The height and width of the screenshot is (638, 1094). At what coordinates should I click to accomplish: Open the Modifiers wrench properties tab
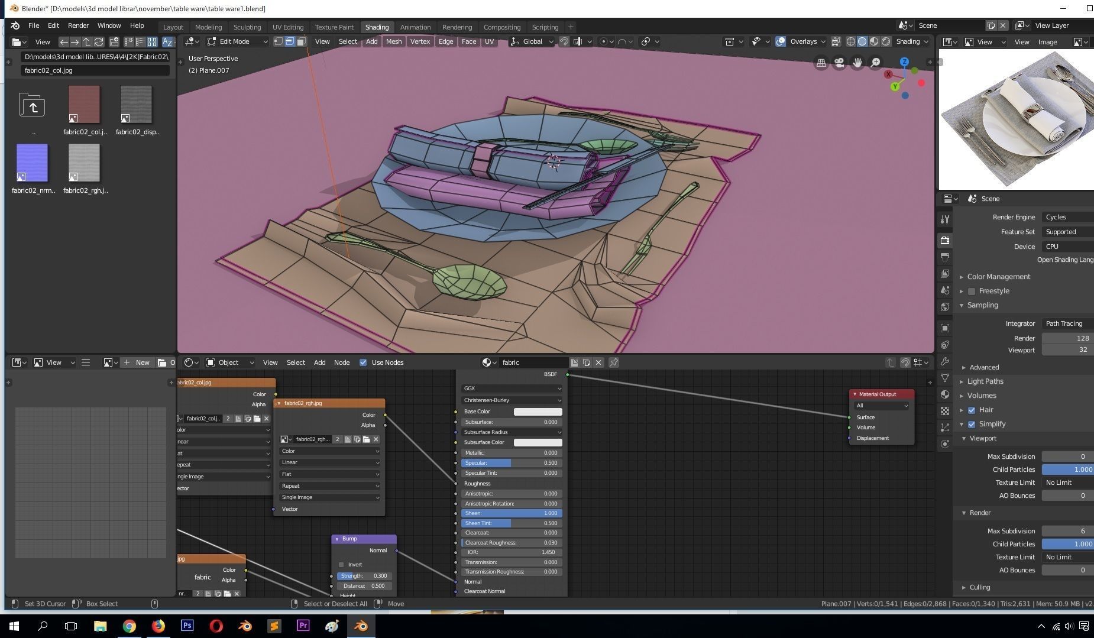pyautogui.click(x=945, y=361)
